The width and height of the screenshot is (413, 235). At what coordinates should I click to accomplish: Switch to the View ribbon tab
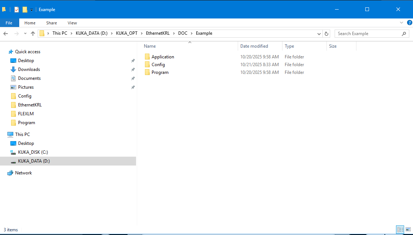click(72, 23)
